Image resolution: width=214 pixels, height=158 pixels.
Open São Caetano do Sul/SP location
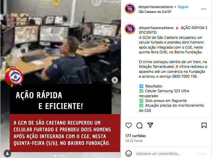pos(155,12)
